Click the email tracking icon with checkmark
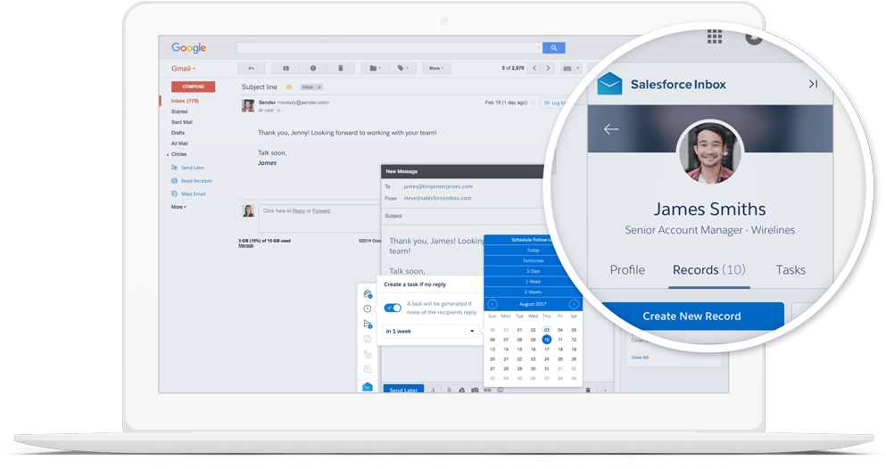Image resolution: width=886 pixels, height=469 pixels. click(x=368, y=294)
